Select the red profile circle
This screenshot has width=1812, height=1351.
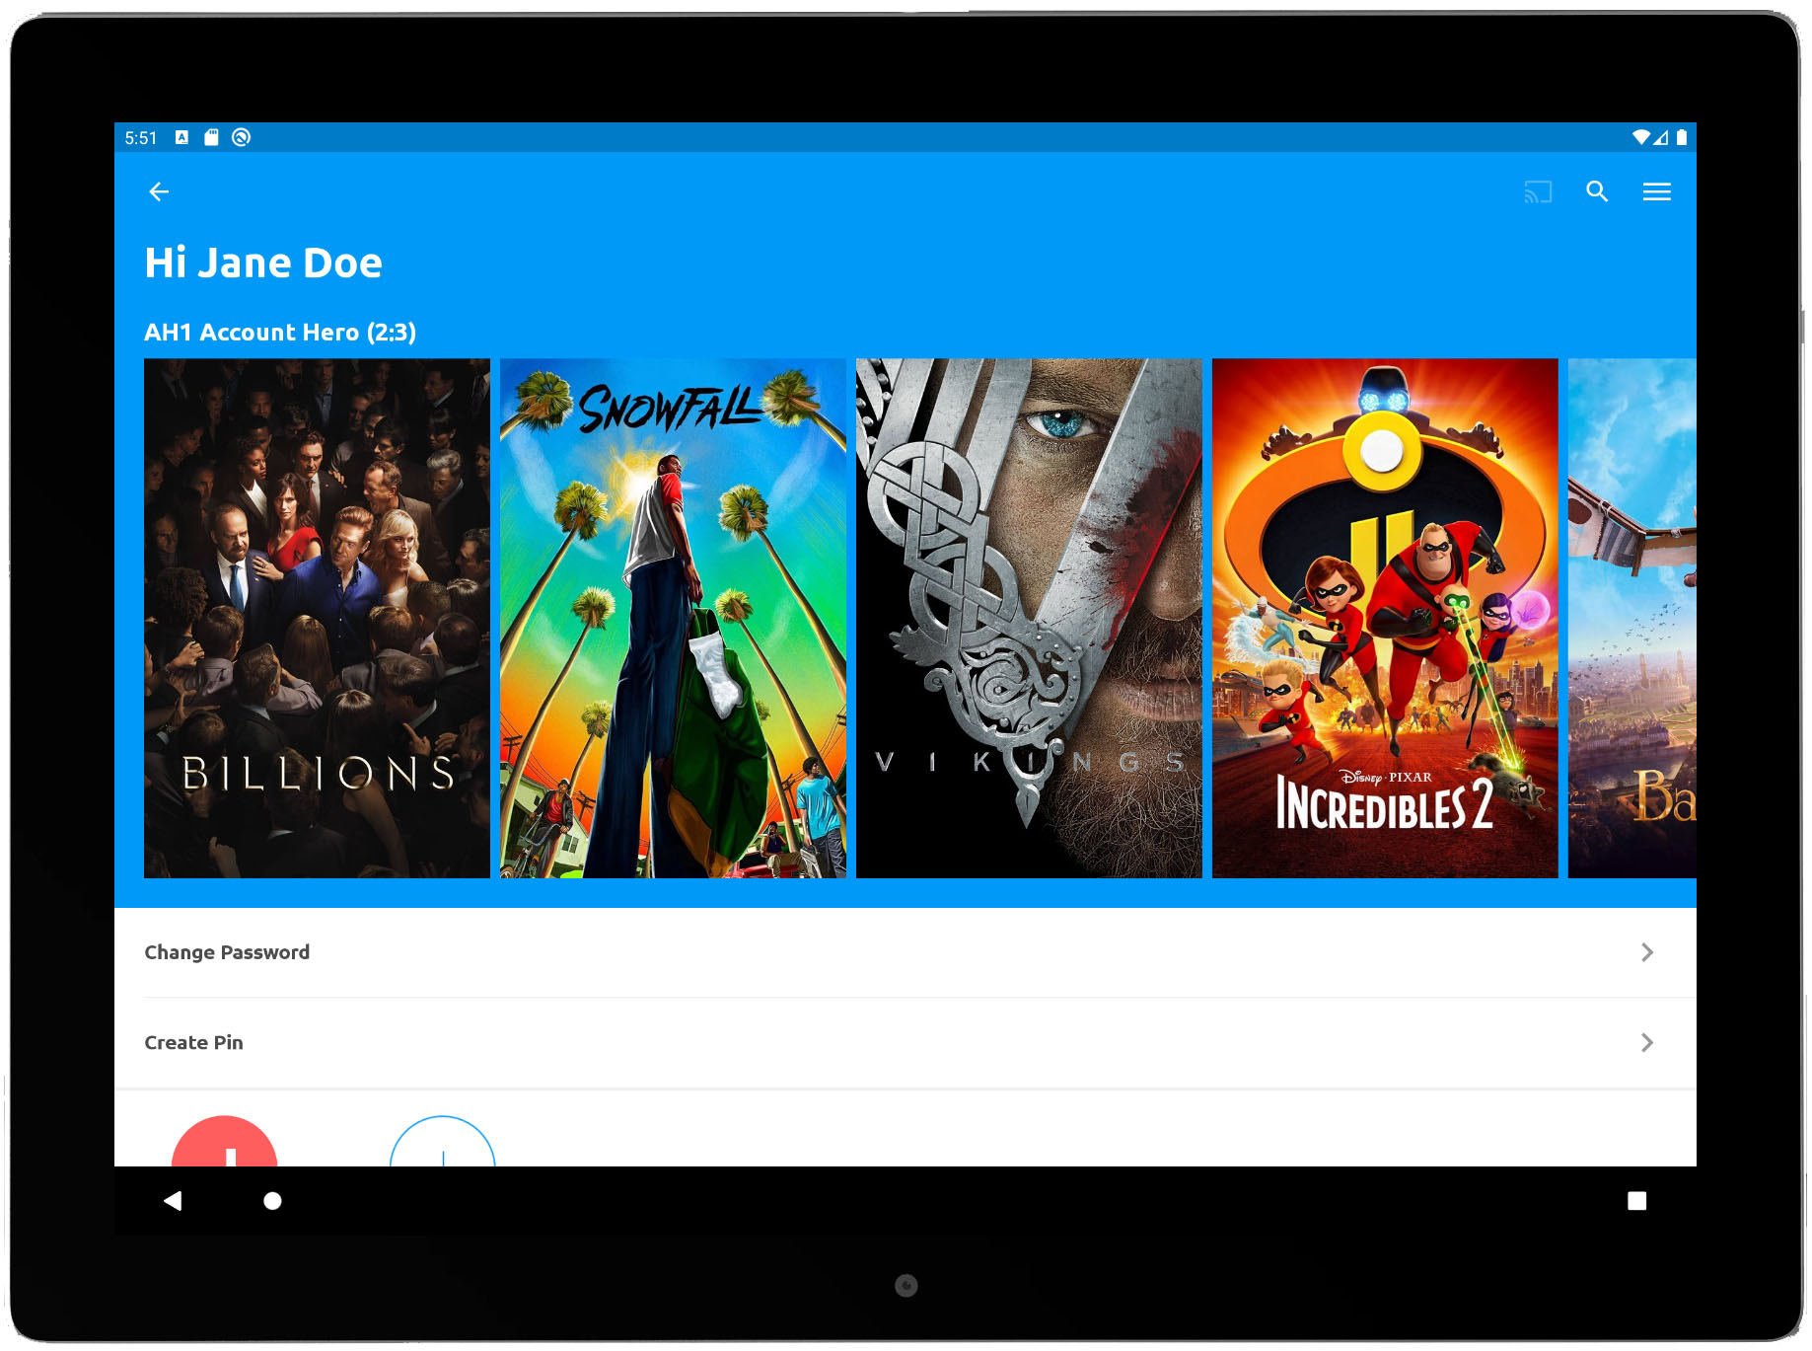point(225,1142)
